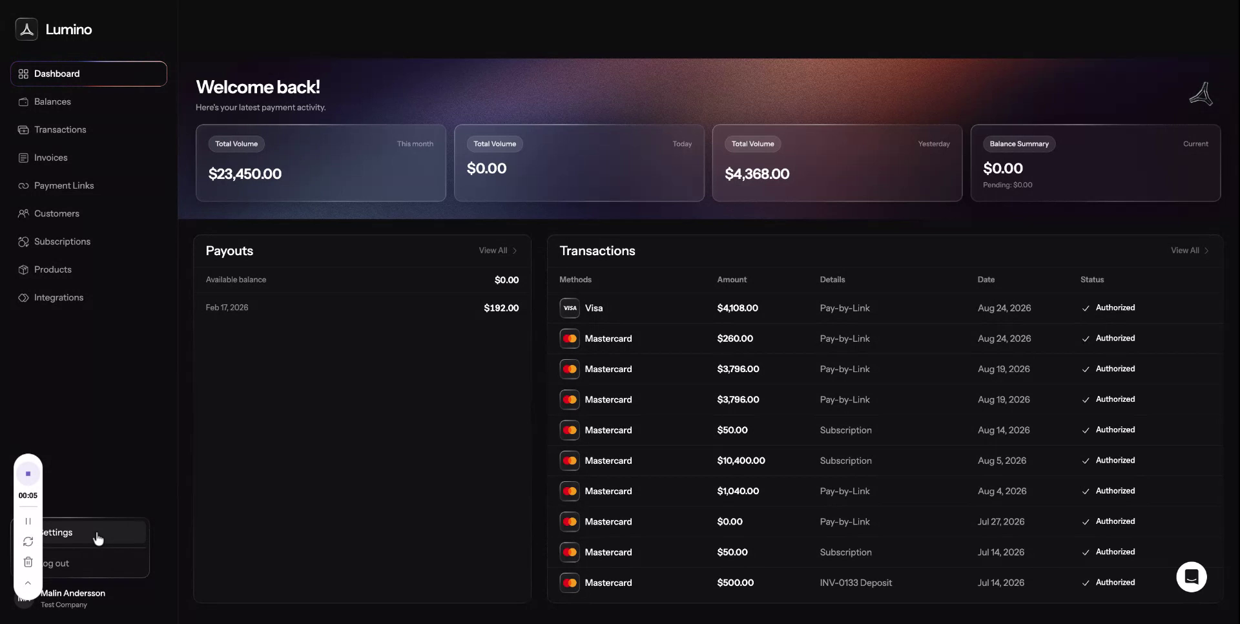This screenshot has height=624, width=1240.
Task: Click the Integrations icon
Action: click(x=23, y=298)
